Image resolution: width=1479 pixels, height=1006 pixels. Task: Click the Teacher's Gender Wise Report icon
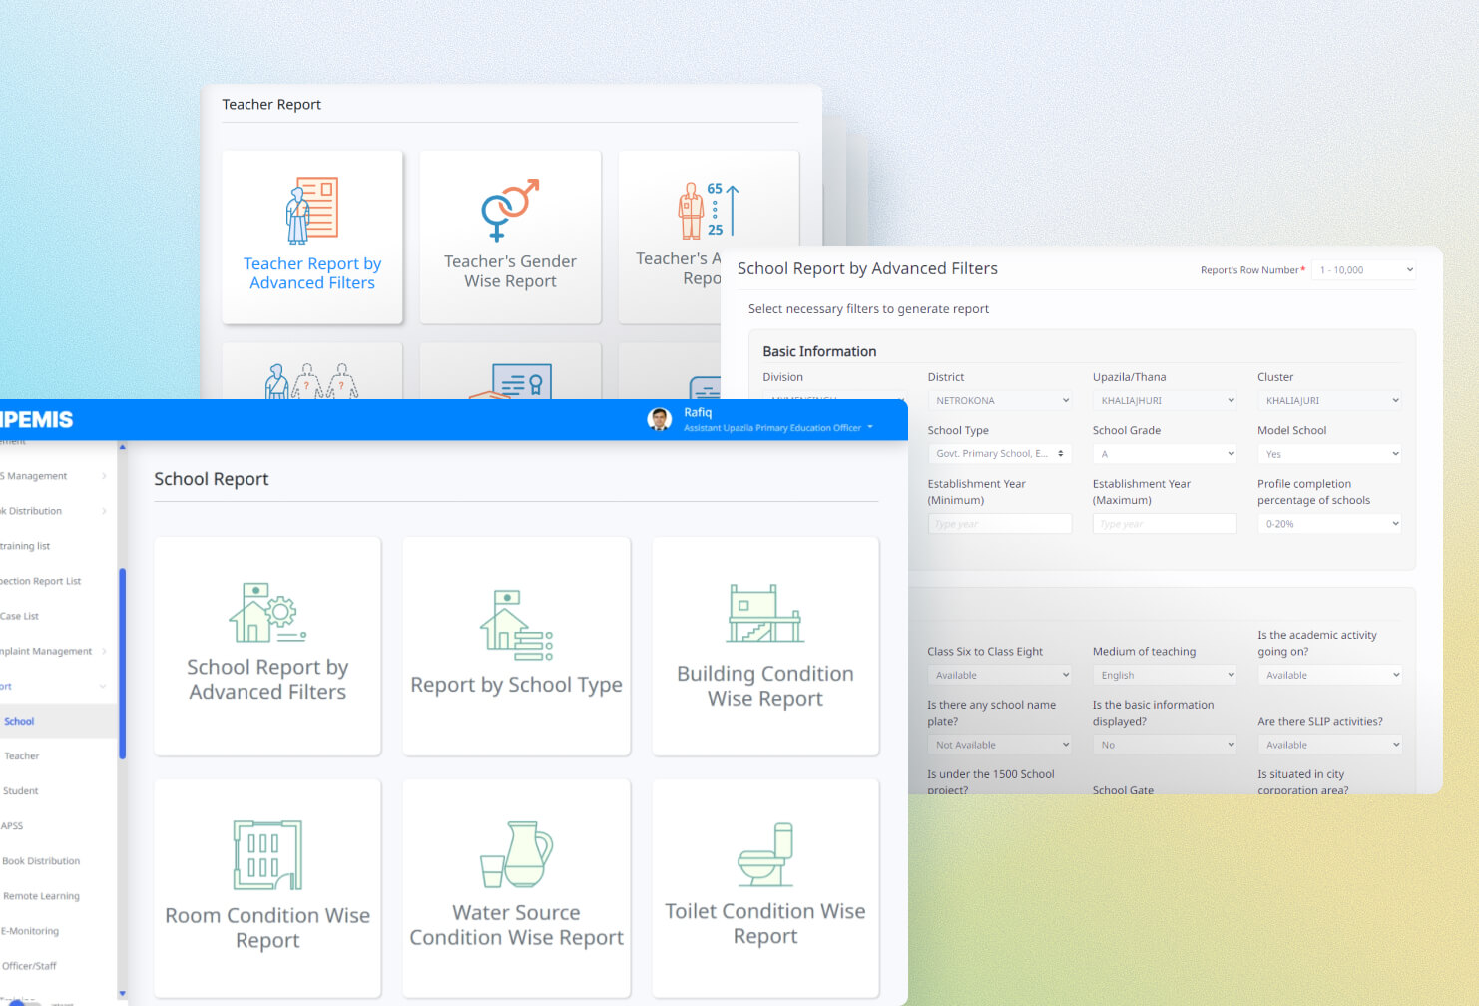coord(510,210)
